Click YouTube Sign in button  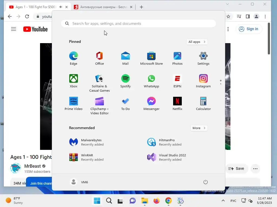pos(249,29)
